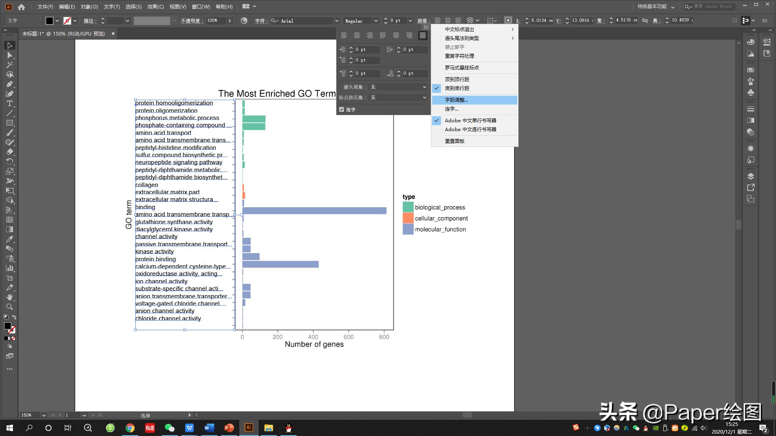Image resolution: width=776 pixels, height=436 pixels.
Task: Open the Layers panel icon
Action: [751, 176]
